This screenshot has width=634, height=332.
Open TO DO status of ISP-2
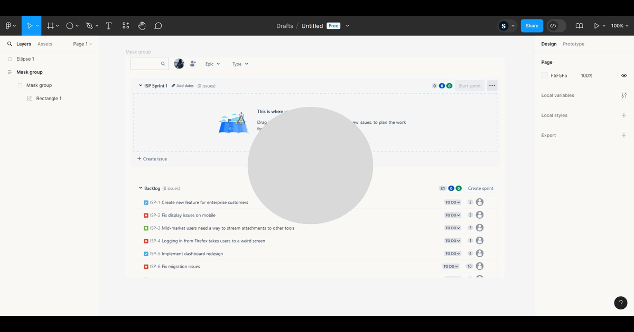453,215
